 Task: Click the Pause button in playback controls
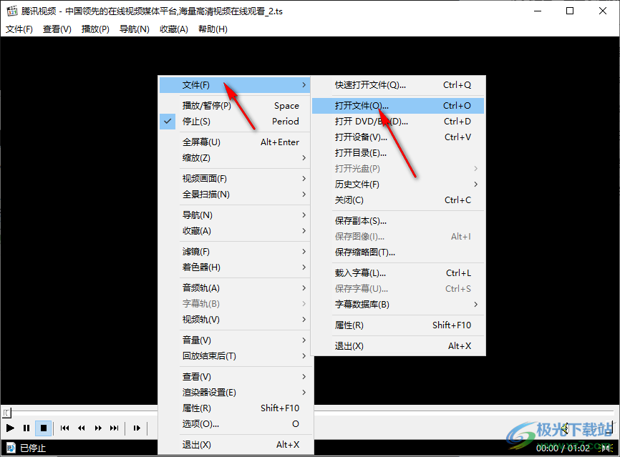[26, 428]
